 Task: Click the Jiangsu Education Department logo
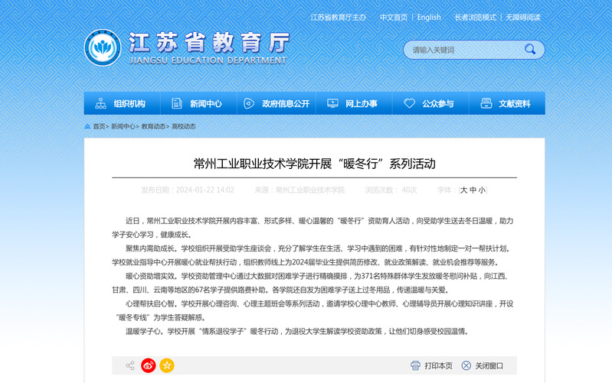(x=102, y=47)
